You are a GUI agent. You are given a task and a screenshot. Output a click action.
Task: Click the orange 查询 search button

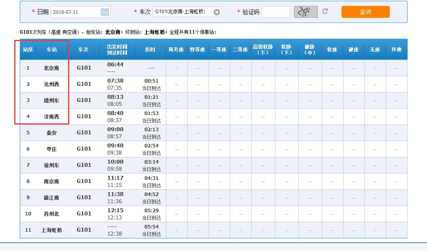(365, 11)
